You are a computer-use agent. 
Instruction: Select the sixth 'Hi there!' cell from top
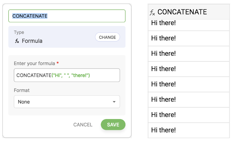coord(188,100)
